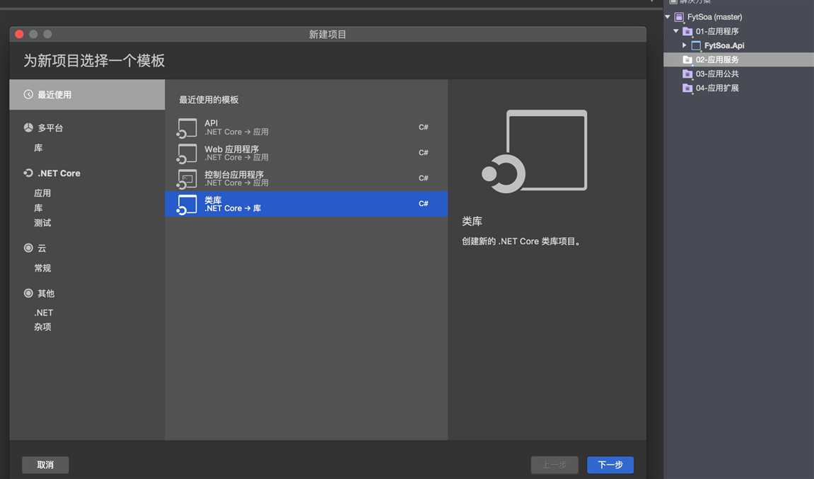Click the 多平台 heading
The width and height of the screenshot is (814, 479).
click(x=50, y=128)
